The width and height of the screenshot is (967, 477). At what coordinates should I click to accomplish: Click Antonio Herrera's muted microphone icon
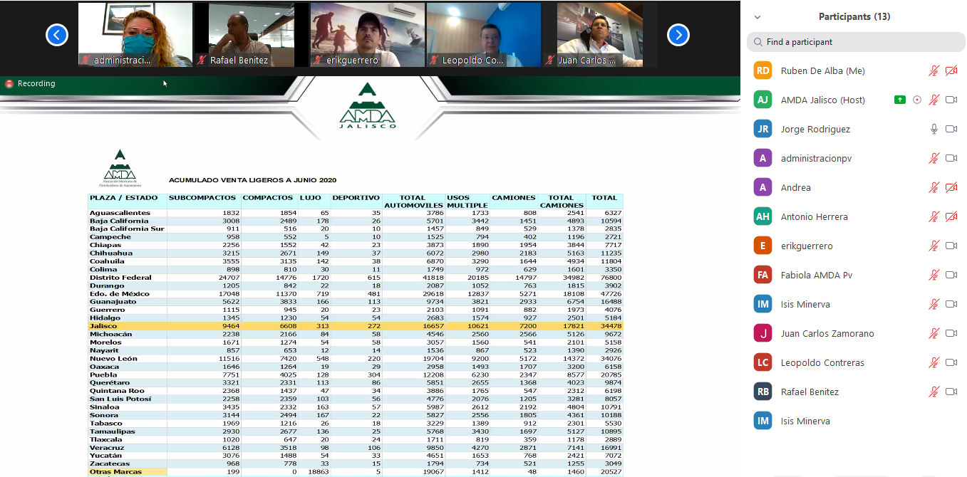(x=934, y=216)
